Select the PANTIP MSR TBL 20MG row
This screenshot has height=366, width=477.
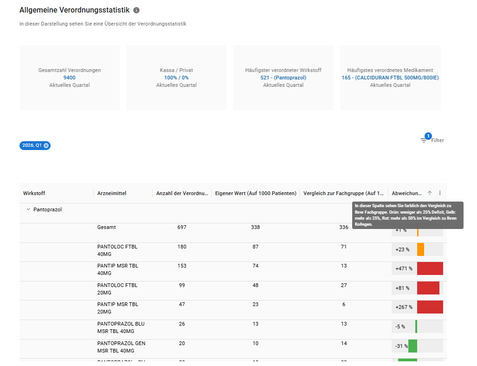tap(233, 310)
